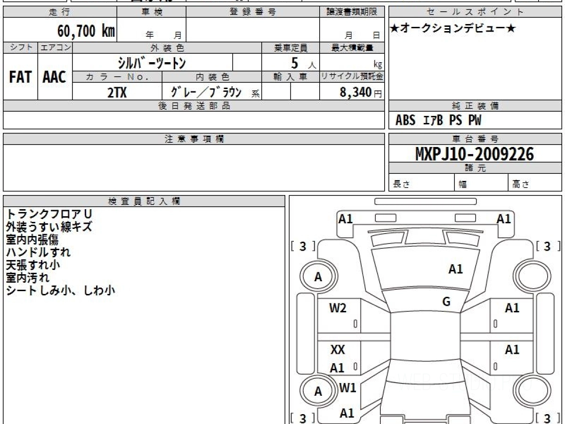
Task: Select the 2TX color code
Action: pyautogui.click(x=117, y=92)
